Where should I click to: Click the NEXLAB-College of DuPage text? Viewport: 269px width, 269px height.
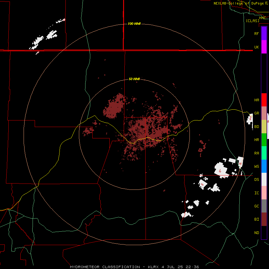[x=239, y=3]
